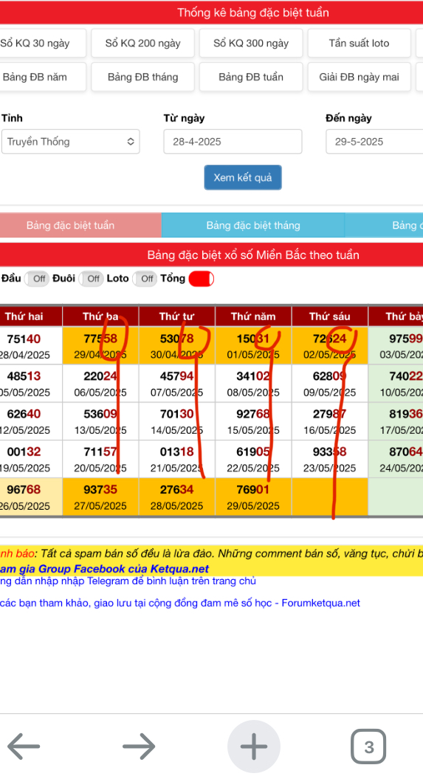The height and width of the screenshot is (779, 423).
Task: Tap the browser forward arrow
Action: (139, 747)
